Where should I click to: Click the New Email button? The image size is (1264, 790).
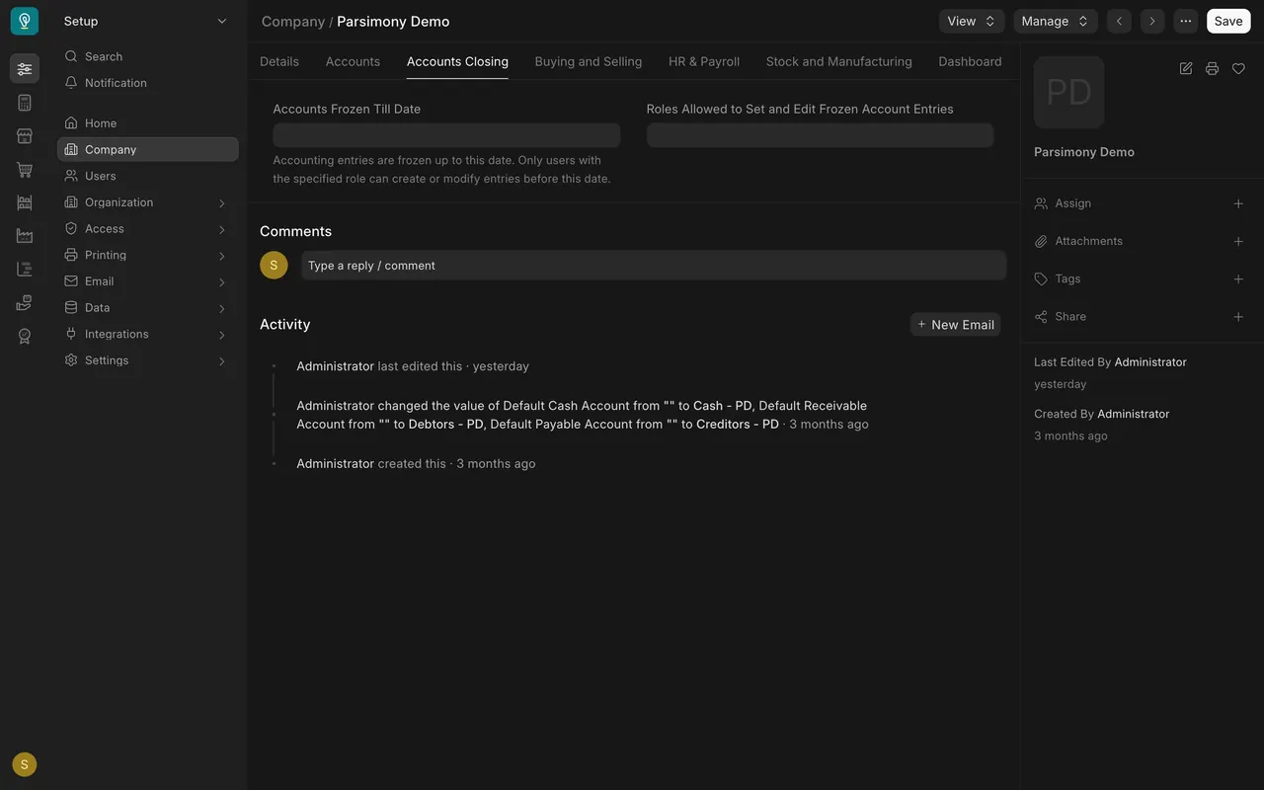click(x=955, y=324)
